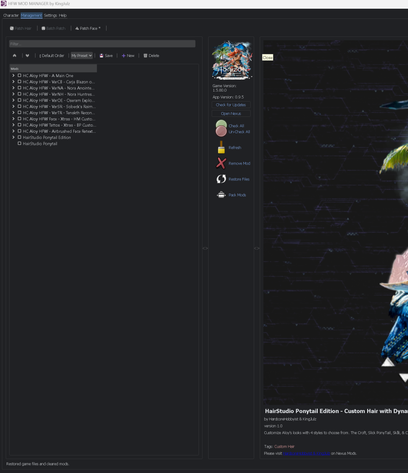Screen dimensions: 408x473
Task: Save the current preset
Action: [106, 56]
